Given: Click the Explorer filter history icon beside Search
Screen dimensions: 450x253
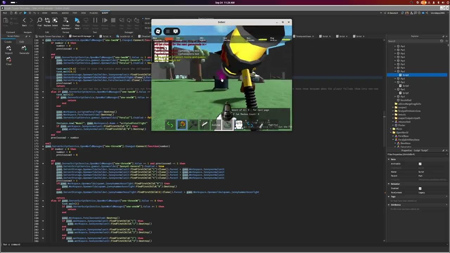Looking at the screenshot, I should pyautogui.click(x=442, y=41).
